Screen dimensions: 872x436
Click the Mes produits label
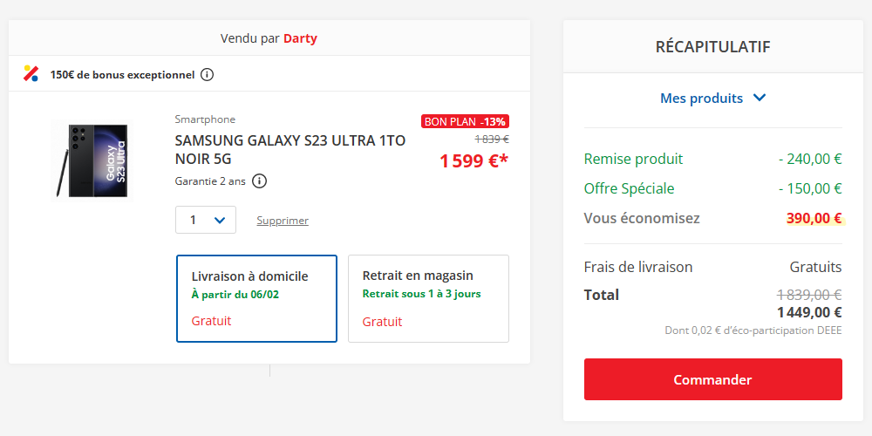tap(701, 99)
